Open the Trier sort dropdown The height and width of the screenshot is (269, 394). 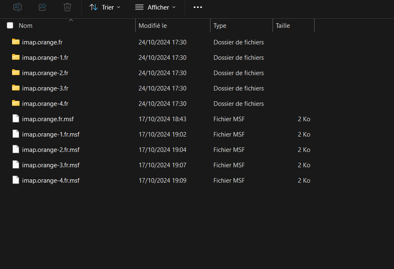tap(105, 7)
